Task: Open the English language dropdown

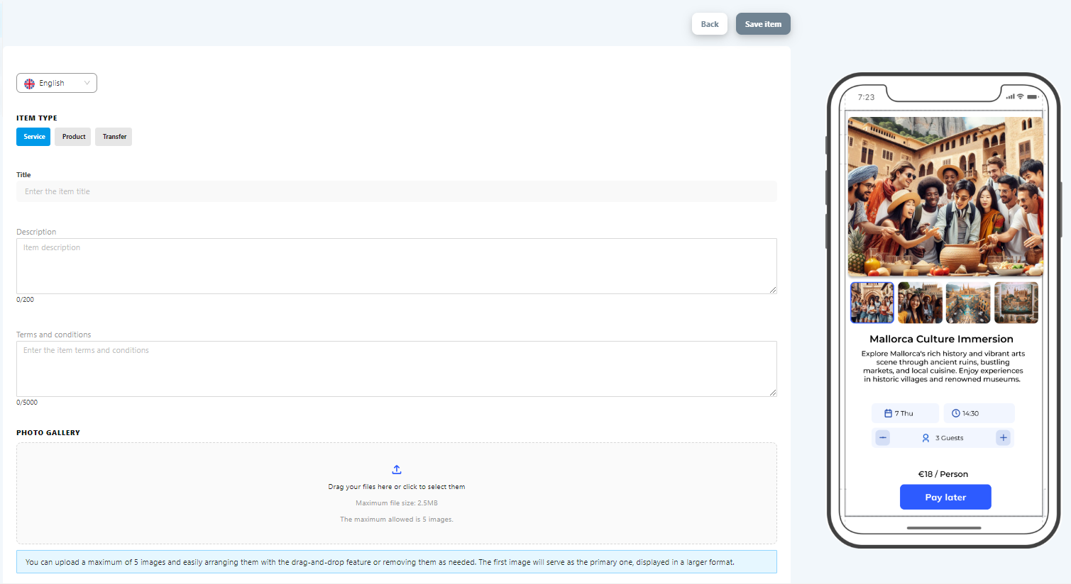Action: 57,83
